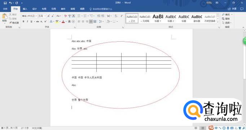Viewport: 246px width, 130px height.
Task: Open the Insert ribbon tab
Action: pyautogui.click(x=25, y=9)
